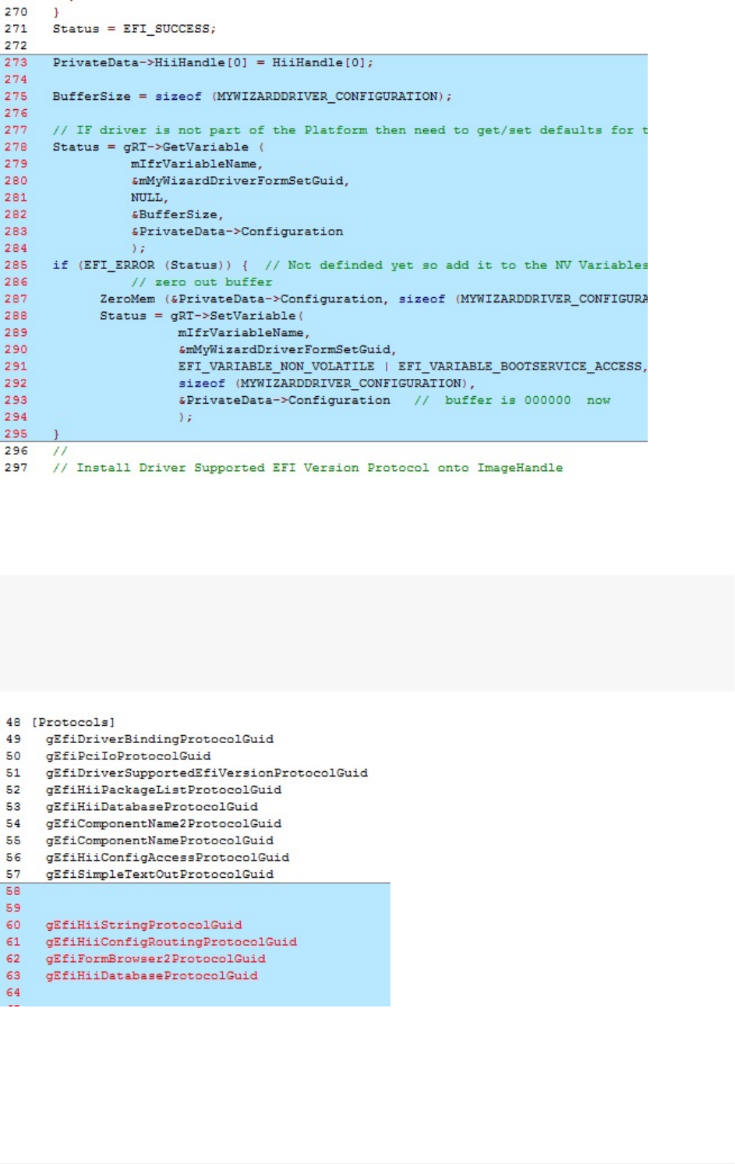Click the line 271 'Status = EFI_SUCCESS;' statement

coord(134,29)
